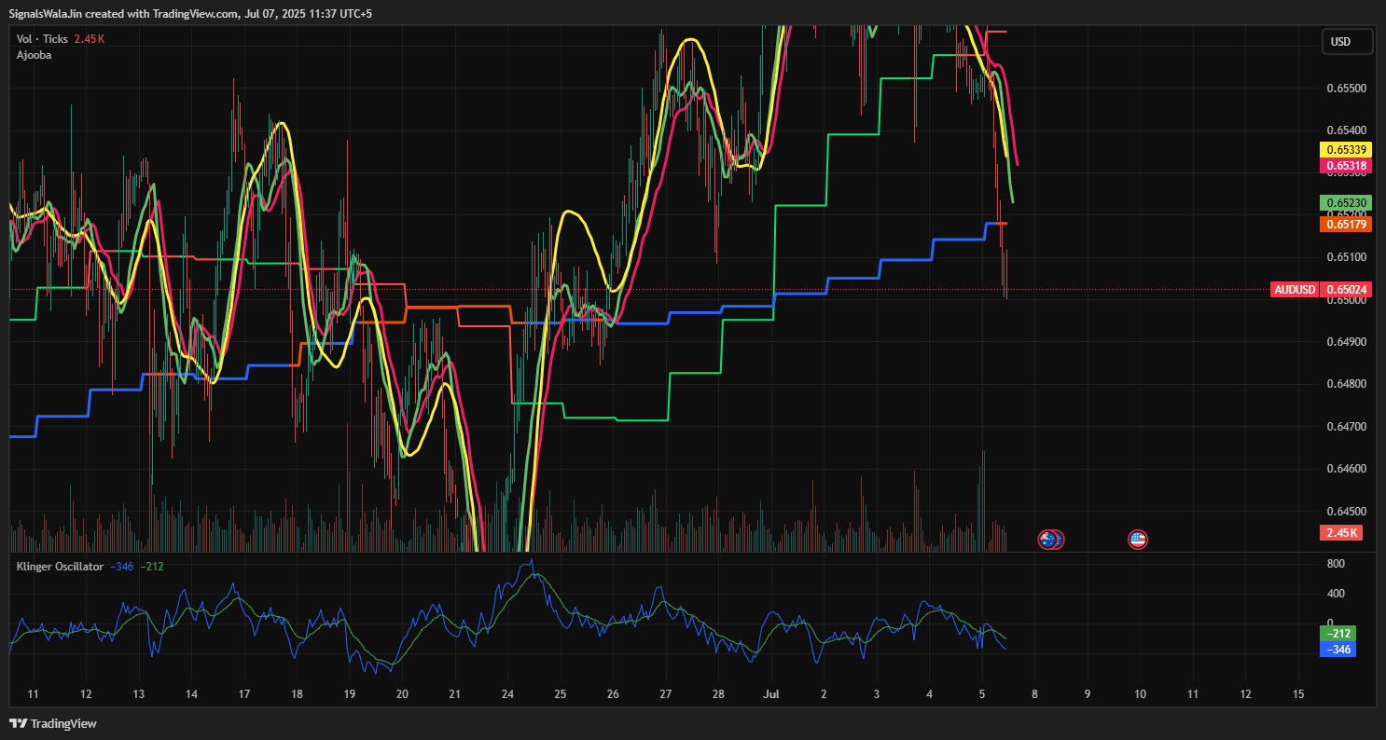Click the orange 0.65179 price label
The width and height of the screenshot is (1386, 740).
(1346, 224)
